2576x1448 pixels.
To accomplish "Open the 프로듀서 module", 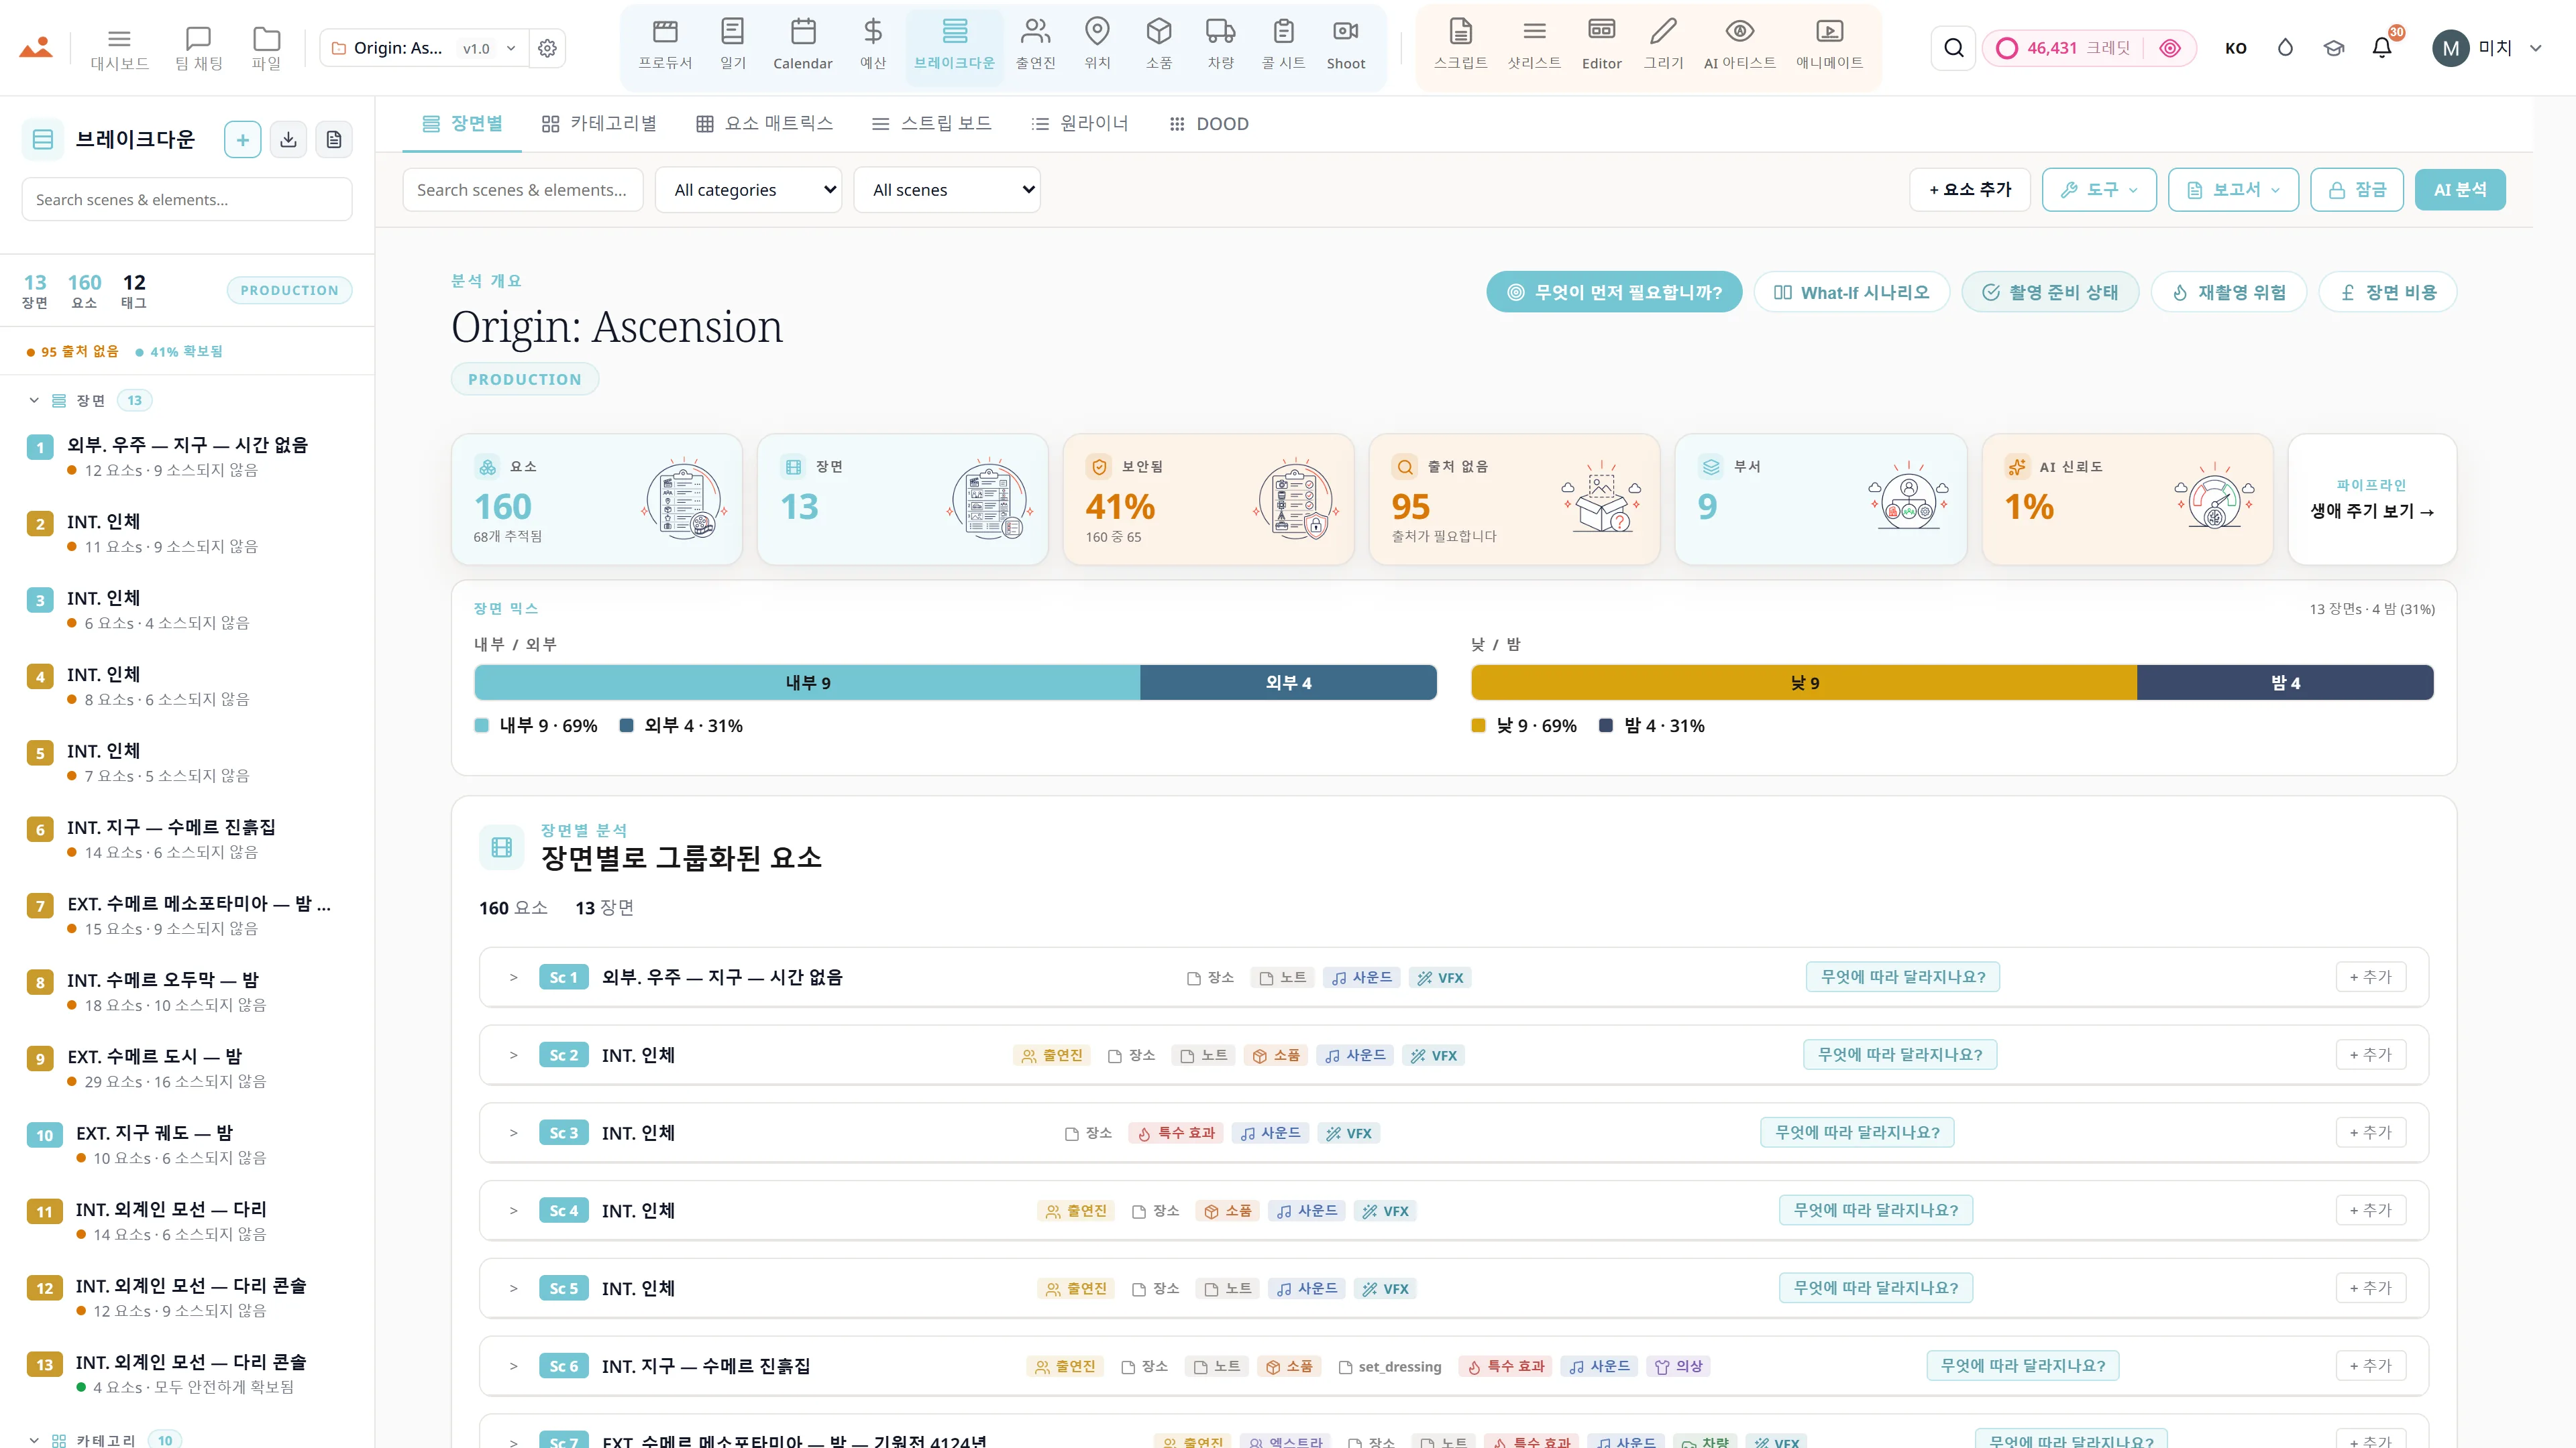I will click(x=665, y=46).
